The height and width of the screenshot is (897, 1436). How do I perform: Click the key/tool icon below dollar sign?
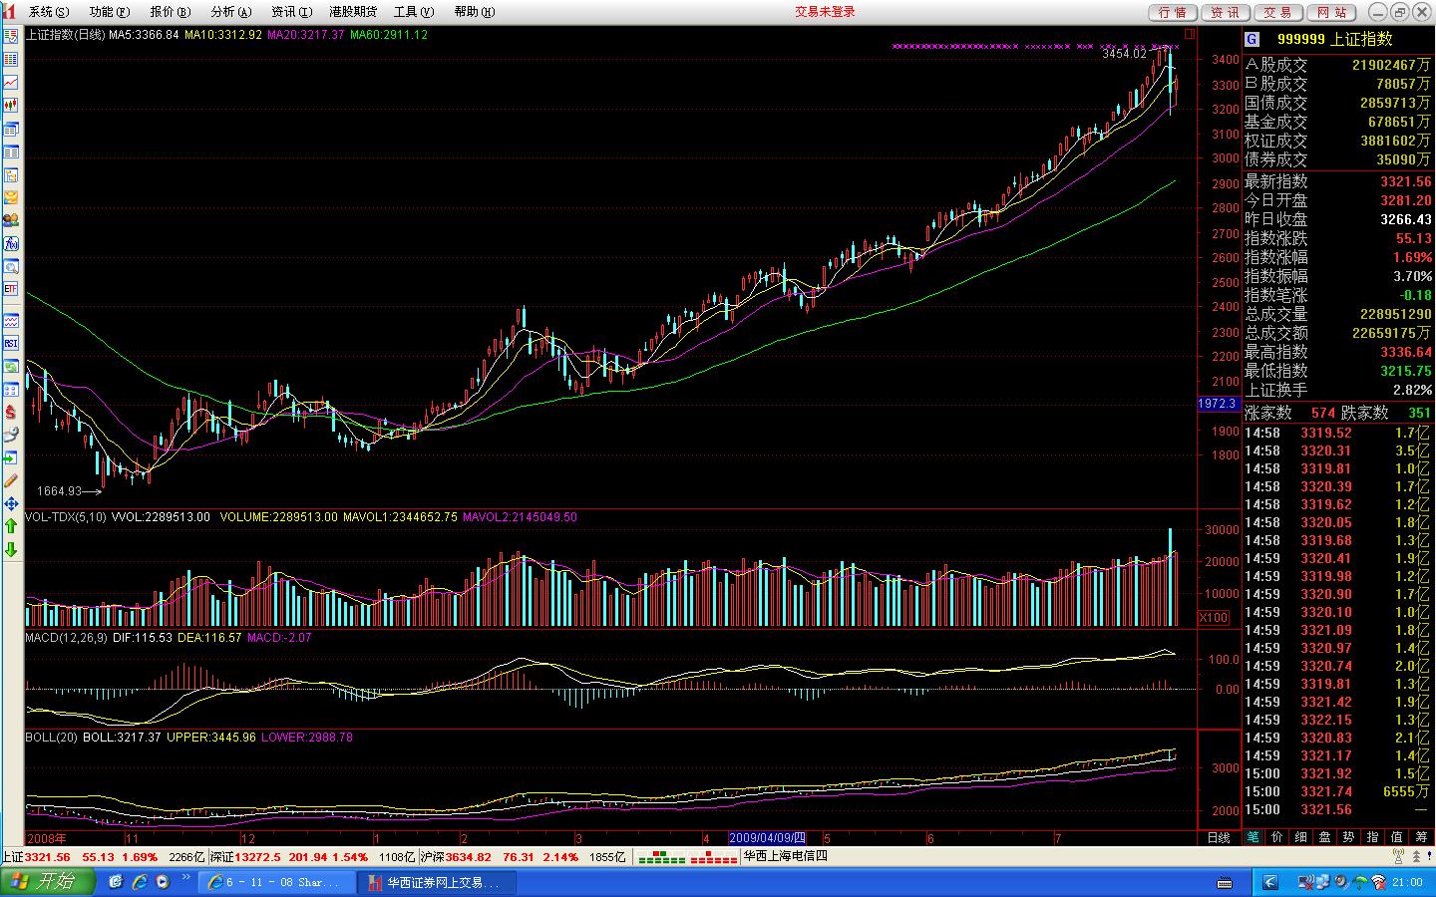(x=11, y=436)
